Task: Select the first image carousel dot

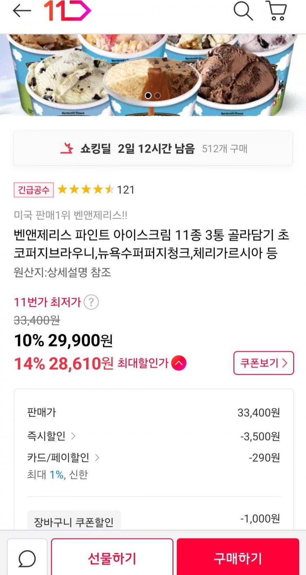Action: (148, 96)
